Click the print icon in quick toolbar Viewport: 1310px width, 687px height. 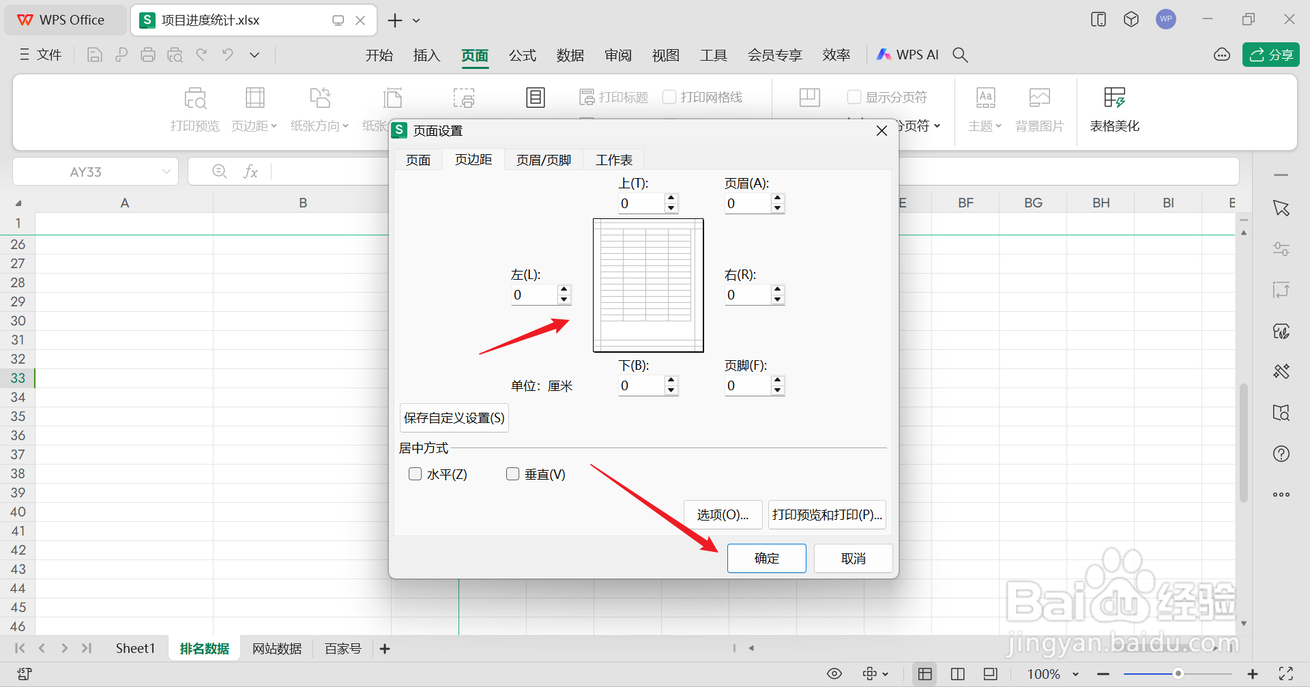tap(148, 55)
